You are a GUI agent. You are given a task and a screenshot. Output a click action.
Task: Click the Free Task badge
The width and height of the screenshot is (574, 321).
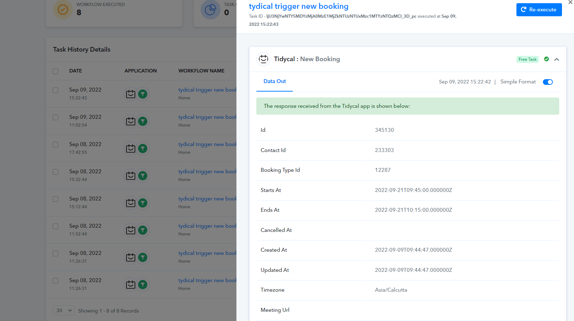click(x=527, y=59)
